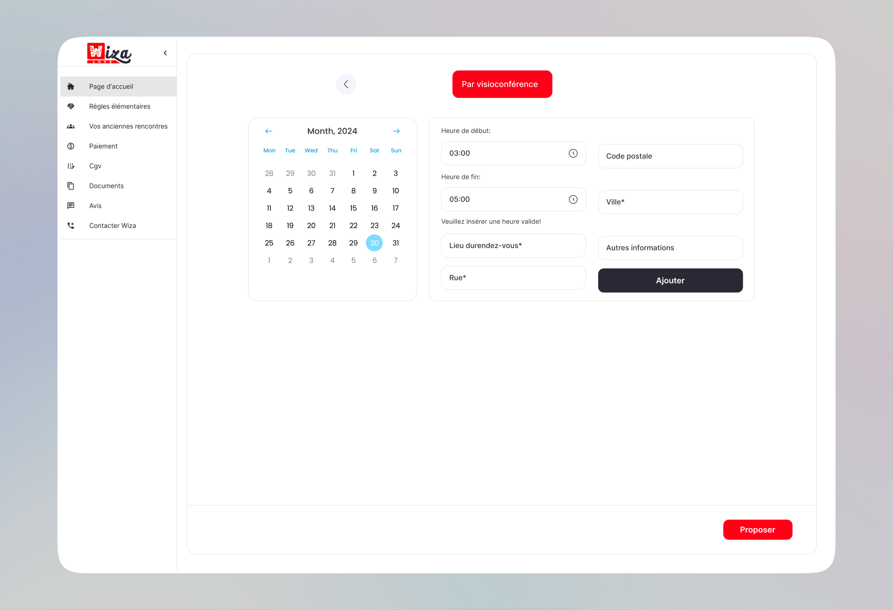Click the clock icon in Heure de début
This screenshot has width=893, height=610.
[573, 153]
